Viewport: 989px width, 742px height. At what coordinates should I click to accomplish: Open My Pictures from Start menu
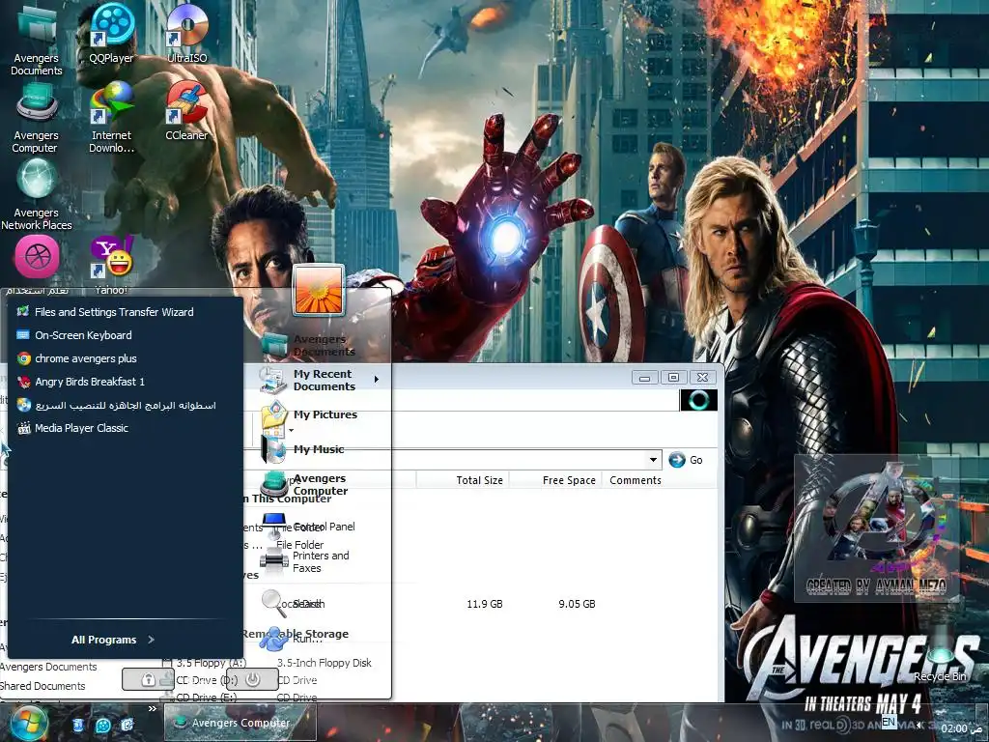click(308, 415)
